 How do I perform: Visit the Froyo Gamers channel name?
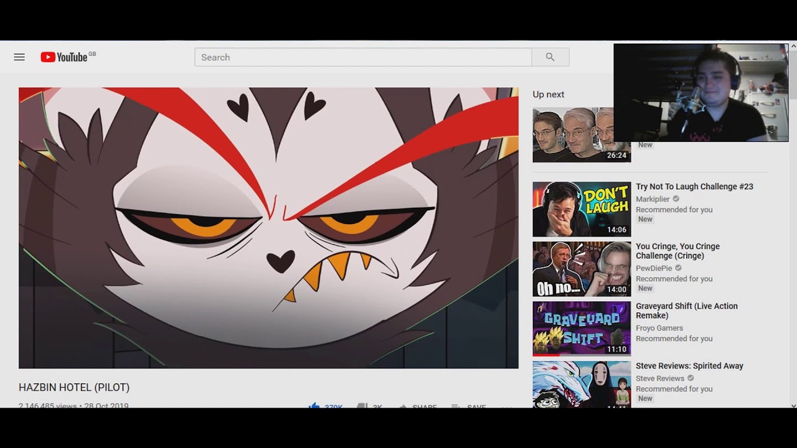659,328
